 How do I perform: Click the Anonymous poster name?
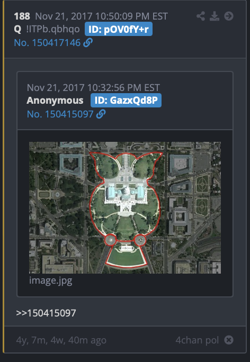coord(55,101)
